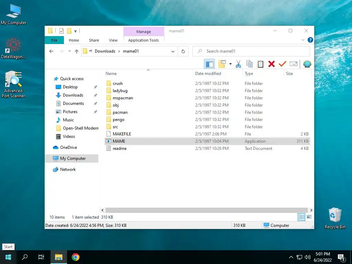The width and height of the screenshot is (352, 264).
Task: Open the folder options toolbar icon
Action: pyautogui.click(x=222, y=64)
